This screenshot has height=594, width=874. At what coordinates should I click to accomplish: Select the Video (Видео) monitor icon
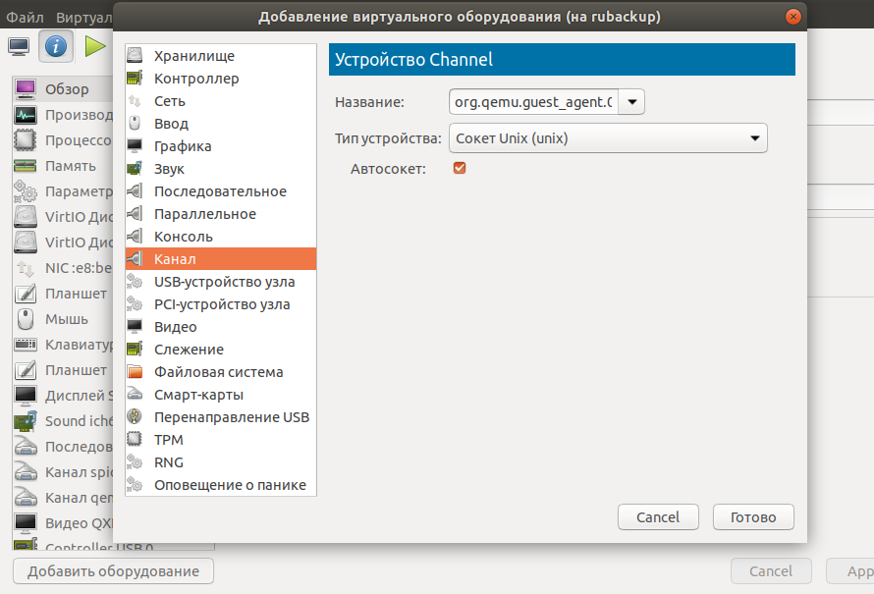[136, 327]
